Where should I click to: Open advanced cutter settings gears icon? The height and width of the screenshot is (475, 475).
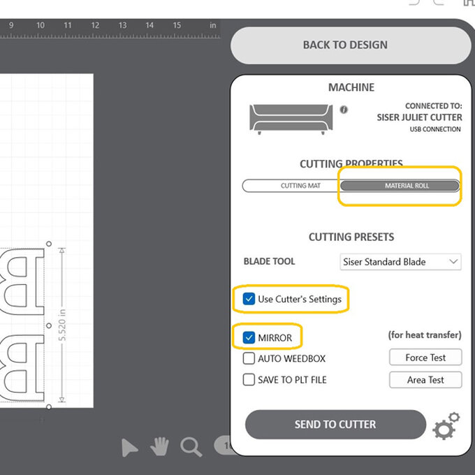coord(447,426)
